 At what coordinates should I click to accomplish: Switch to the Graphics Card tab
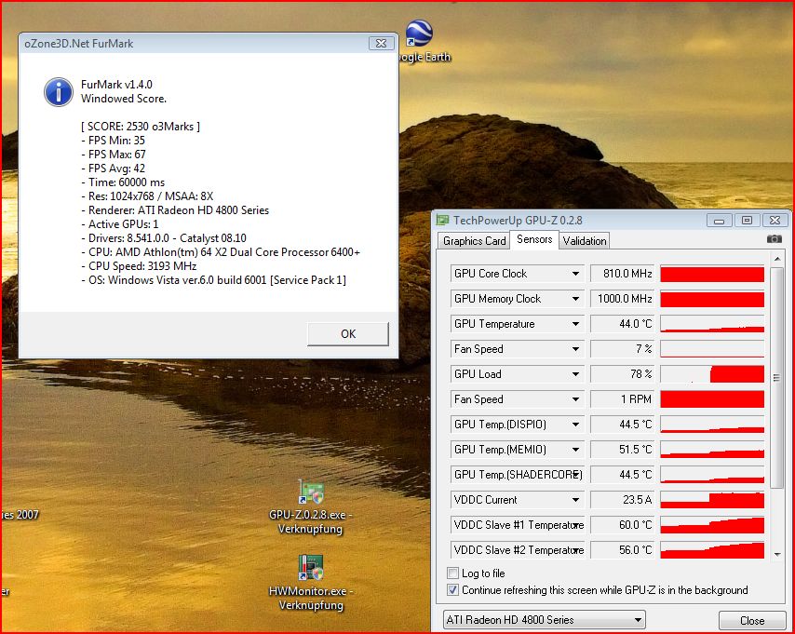click(x=474, y=241)
